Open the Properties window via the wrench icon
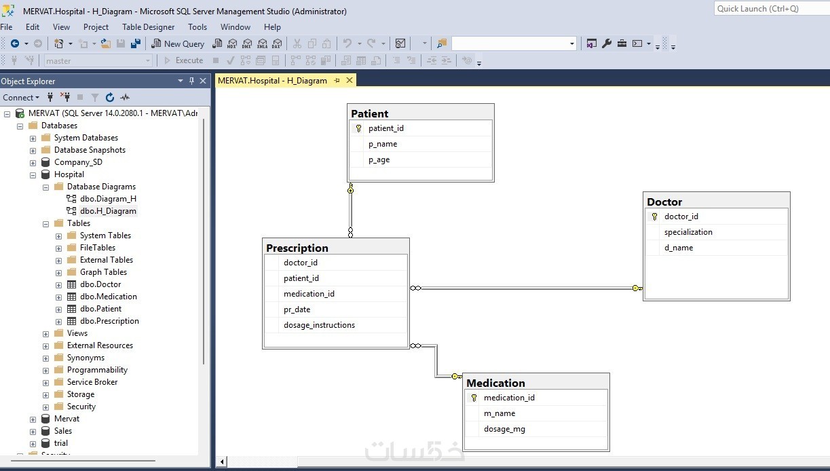This screenshot has width=830, height=471. click(607, 43)
